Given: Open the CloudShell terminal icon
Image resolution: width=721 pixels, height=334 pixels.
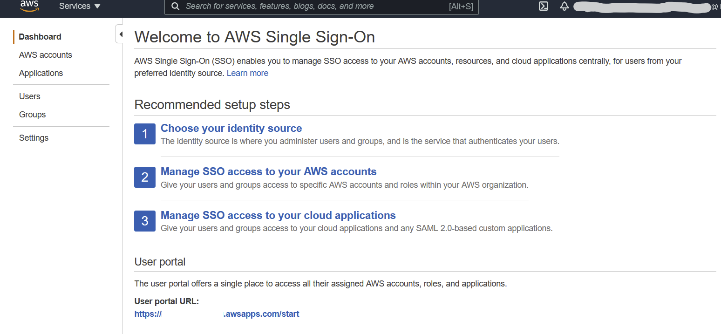Looking at the screenshot, I should point(543,7).
